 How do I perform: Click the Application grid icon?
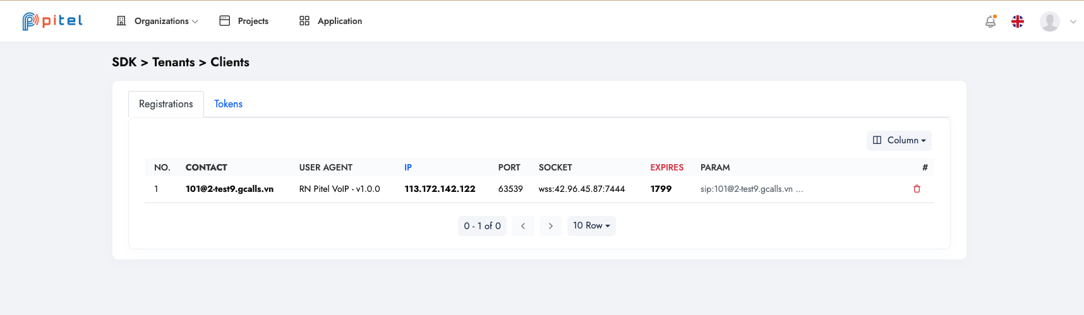click(304, 21)
